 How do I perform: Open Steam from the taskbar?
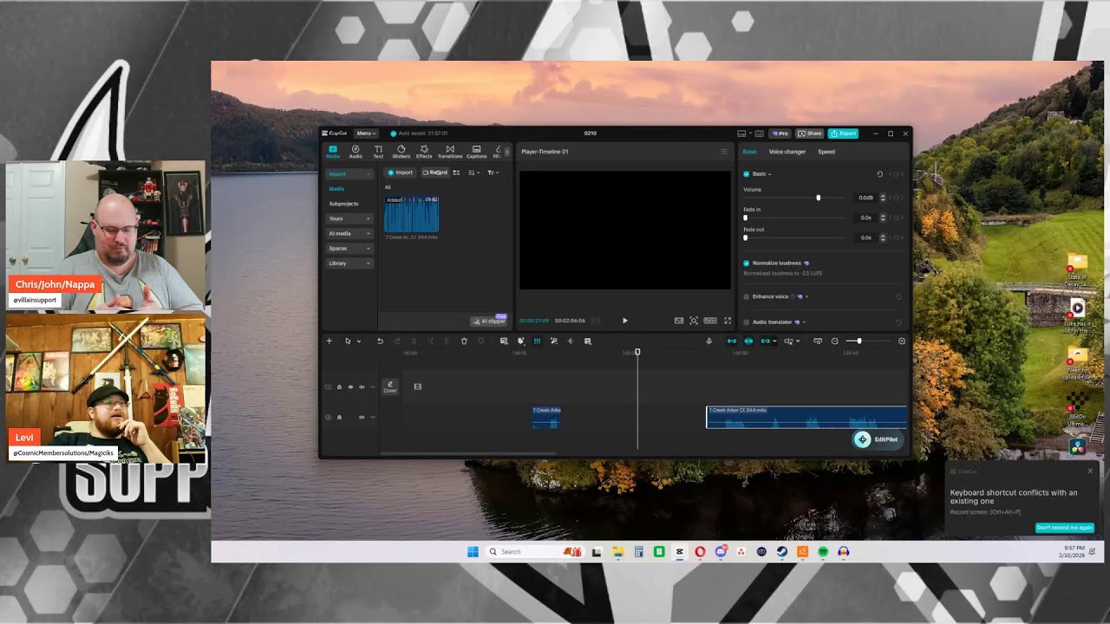pyautogui.click(x=782, y=552)
